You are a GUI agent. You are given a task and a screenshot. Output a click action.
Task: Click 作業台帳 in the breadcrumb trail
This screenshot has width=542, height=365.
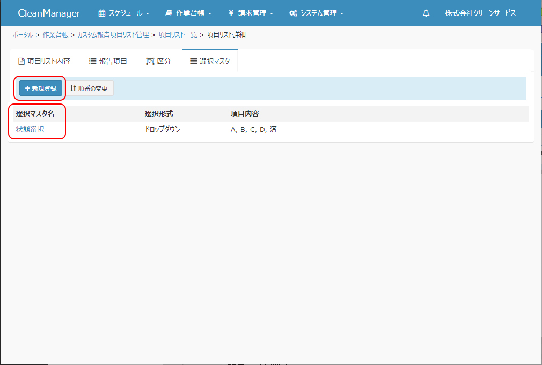tap(55, 35)
